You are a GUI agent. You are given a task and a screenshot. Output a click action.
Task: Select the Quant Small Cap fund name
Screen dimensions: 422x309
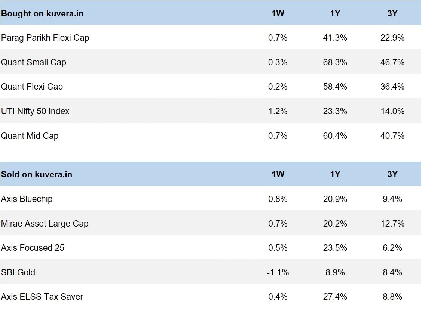coord(34,62)
